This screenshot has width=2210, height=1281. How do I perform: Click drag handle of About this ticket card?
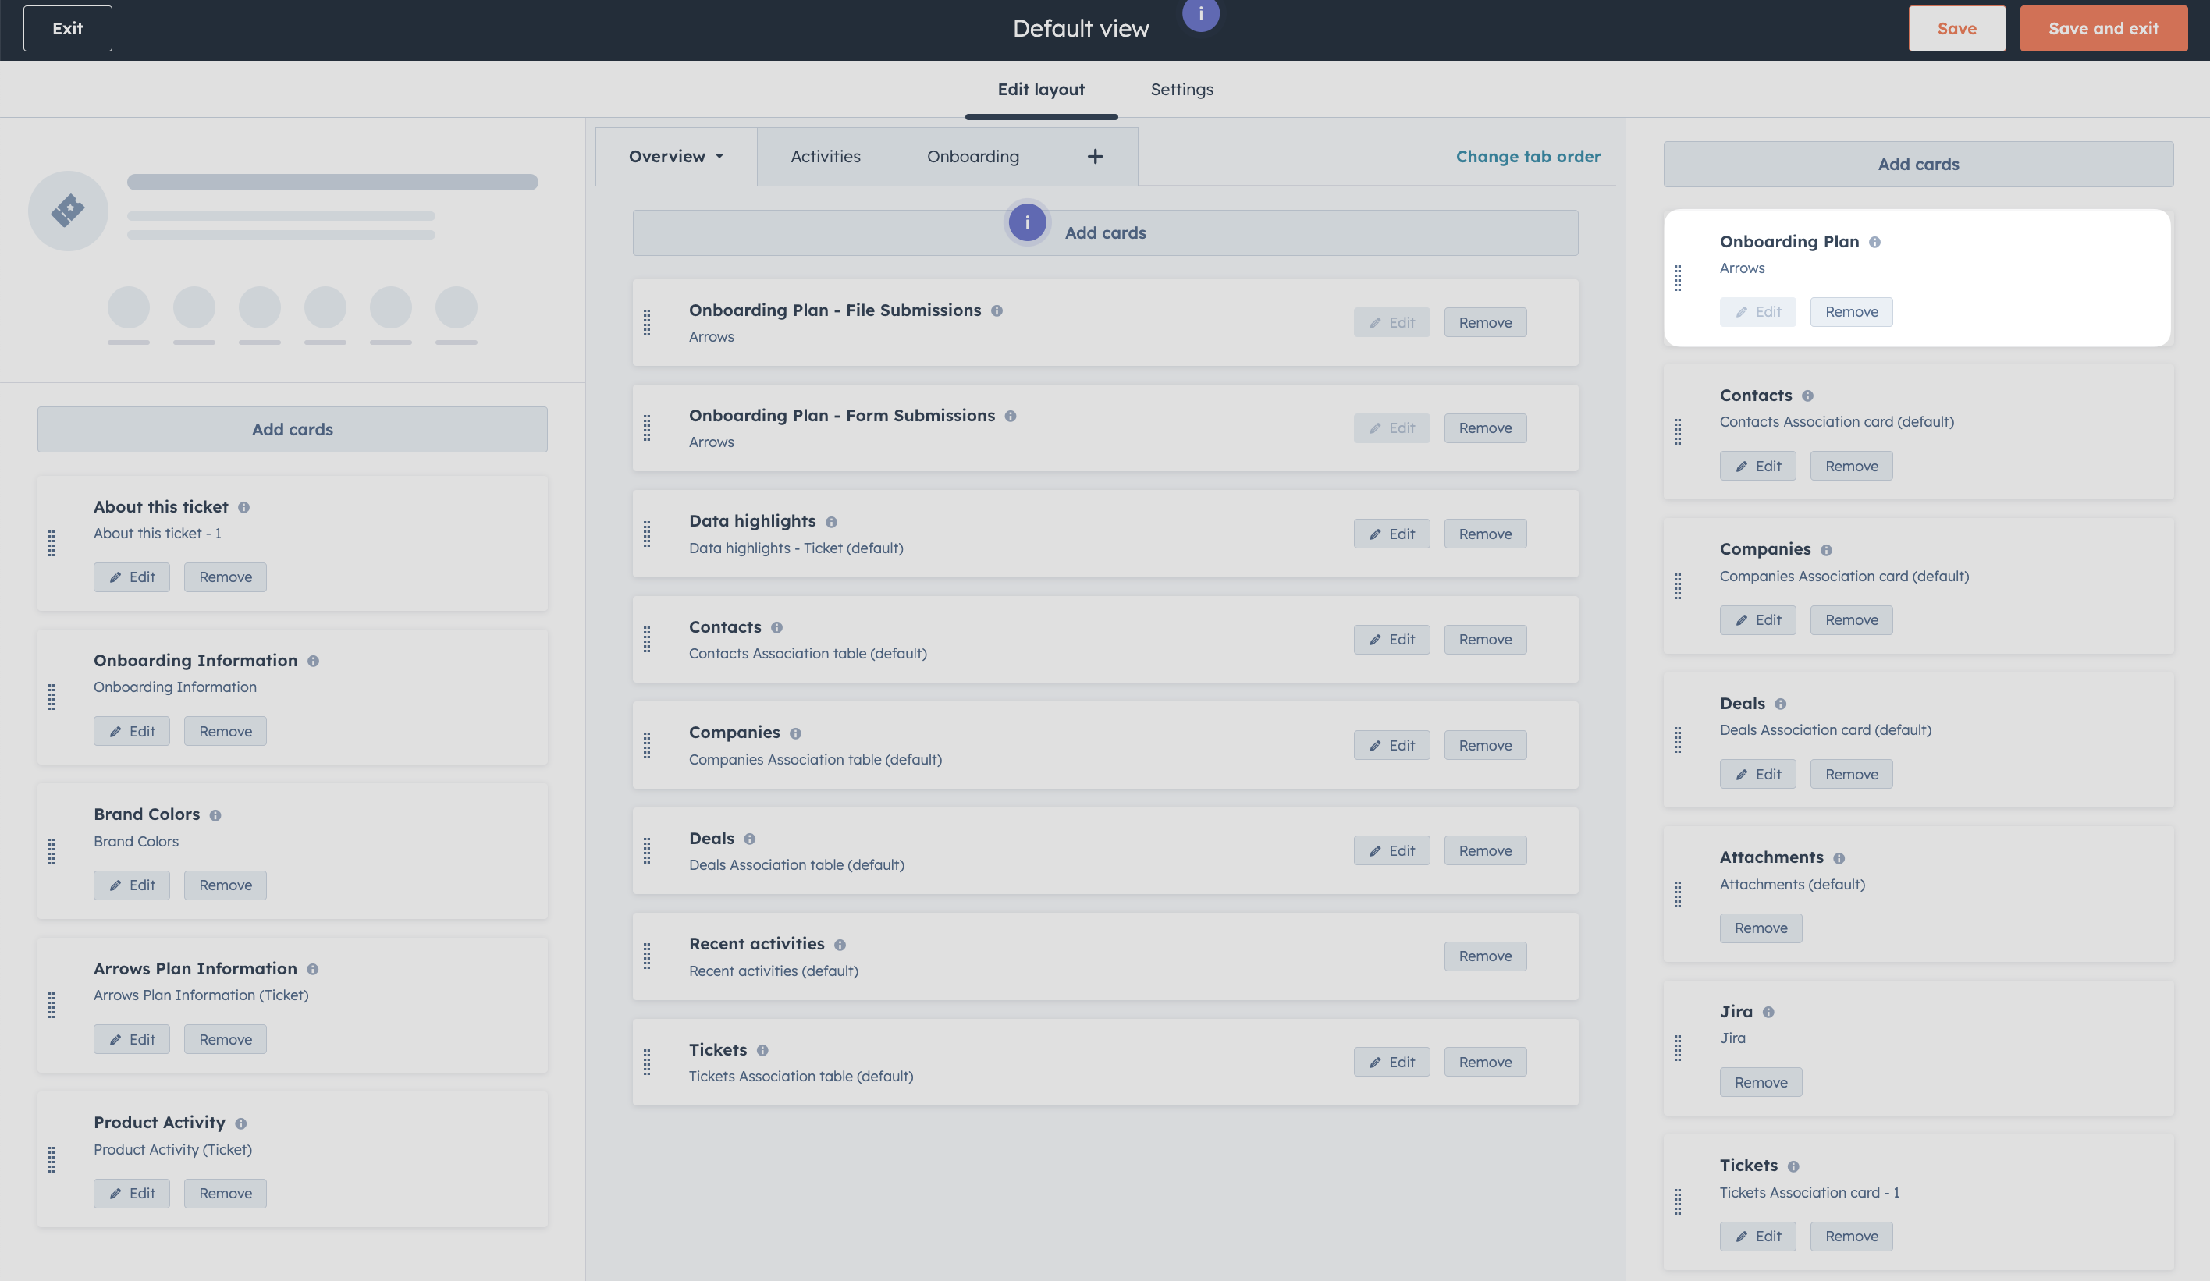pyautogui.click(x=52, y=544)
